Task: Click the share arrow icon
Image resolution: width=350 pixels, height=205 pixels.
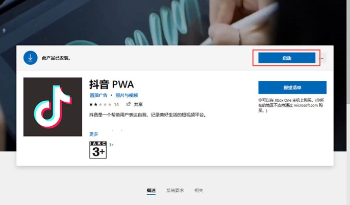Action: (129, 104)
